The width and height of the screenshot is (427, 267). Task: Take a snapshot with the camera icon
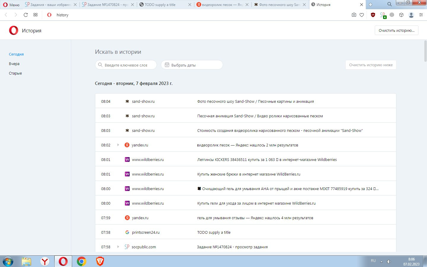pyautogui.click(x=354, y=15)
